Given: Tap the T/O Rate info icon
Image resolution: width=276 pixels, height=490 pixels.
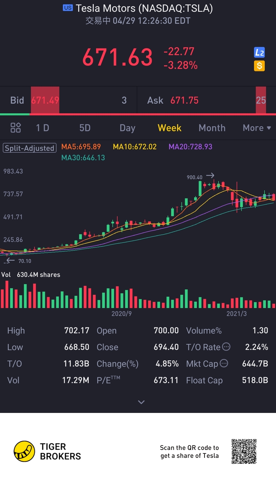Looking at the screenshot, I should point(226,347).
